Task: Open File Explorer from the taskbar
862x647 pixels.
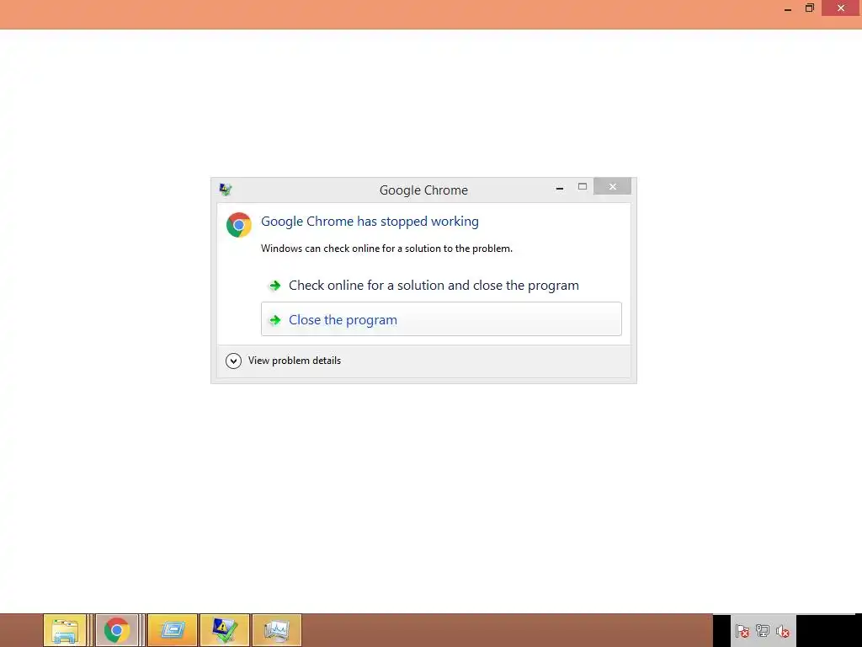Action: (66, 630)
